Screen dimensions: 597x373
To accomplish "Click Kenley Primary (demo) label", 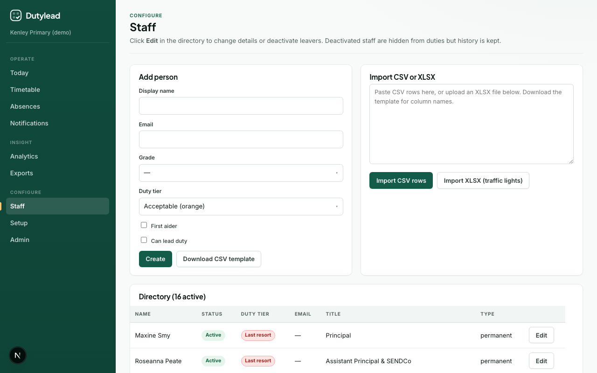I will tap(41, 33).
